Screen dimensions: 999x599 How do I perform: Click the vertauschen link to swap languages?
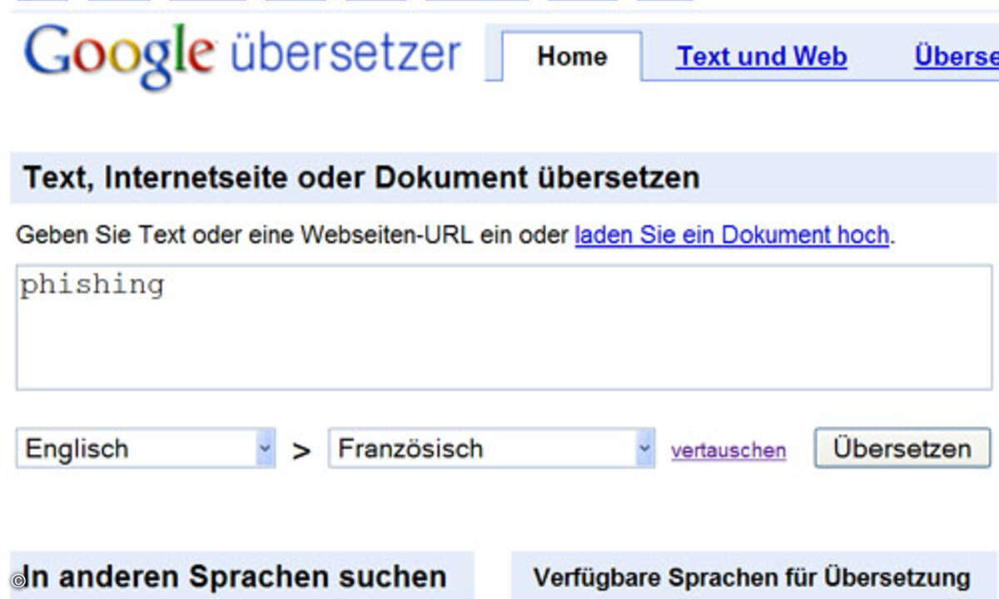point(728,450)
